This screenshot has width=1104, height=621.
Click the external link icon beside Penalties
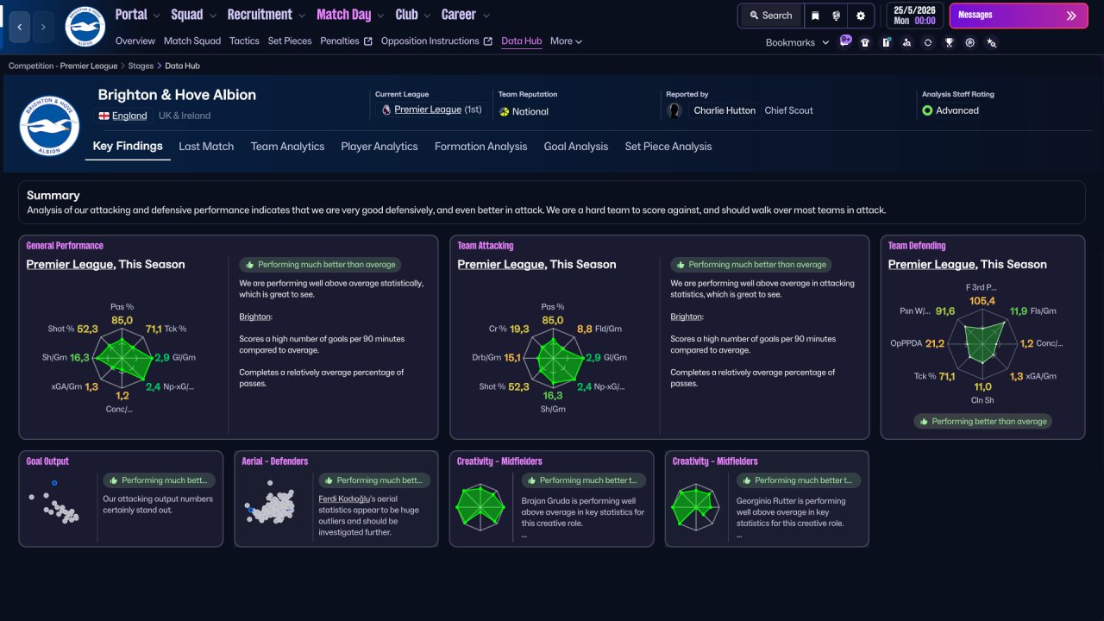tap(368, 41)
